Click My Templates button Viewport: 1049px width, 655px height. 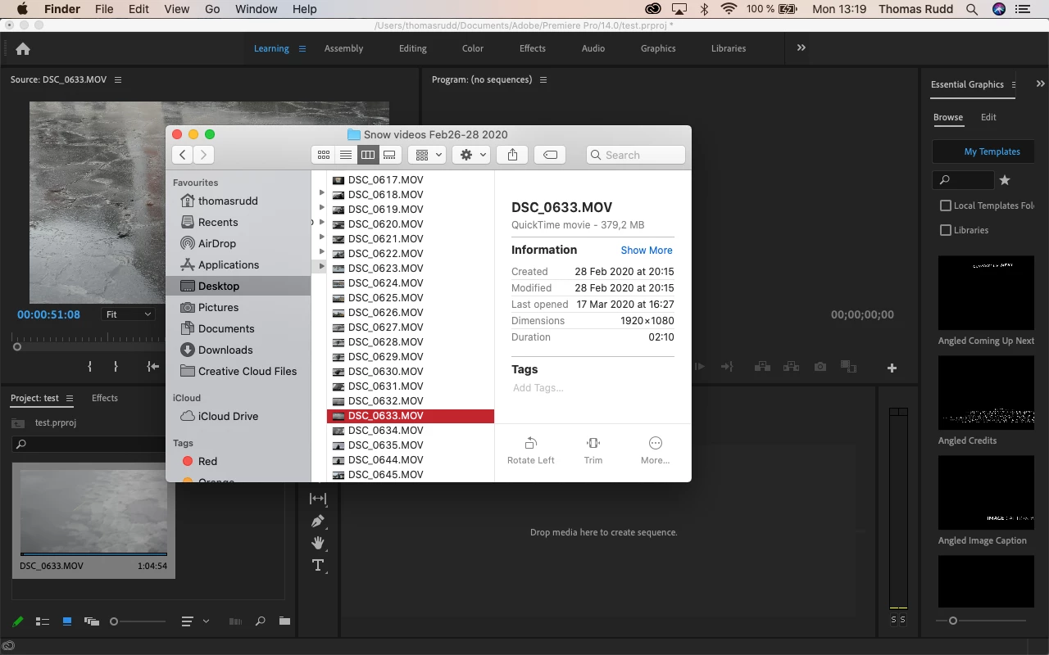[x=983, y=151]
